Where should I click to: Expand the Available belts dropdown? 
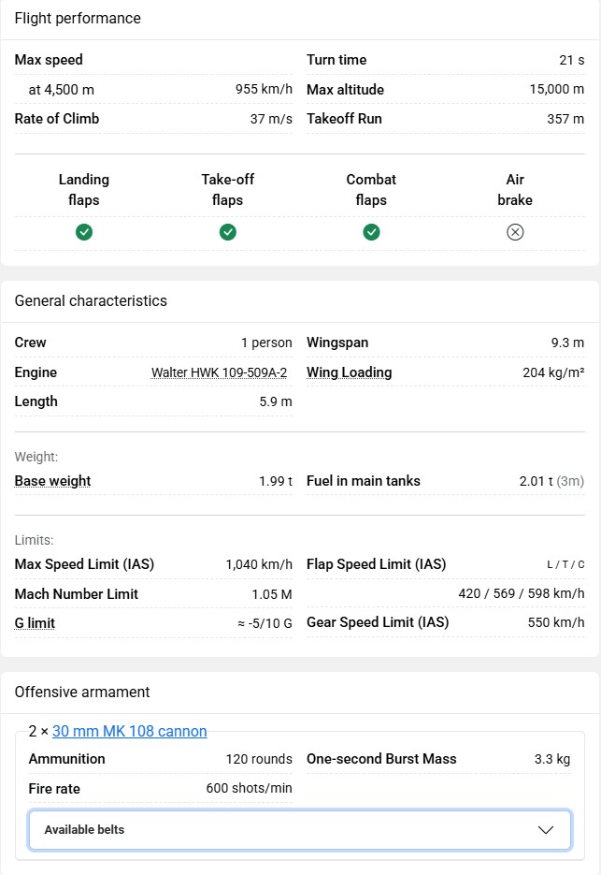coord(299,830)
